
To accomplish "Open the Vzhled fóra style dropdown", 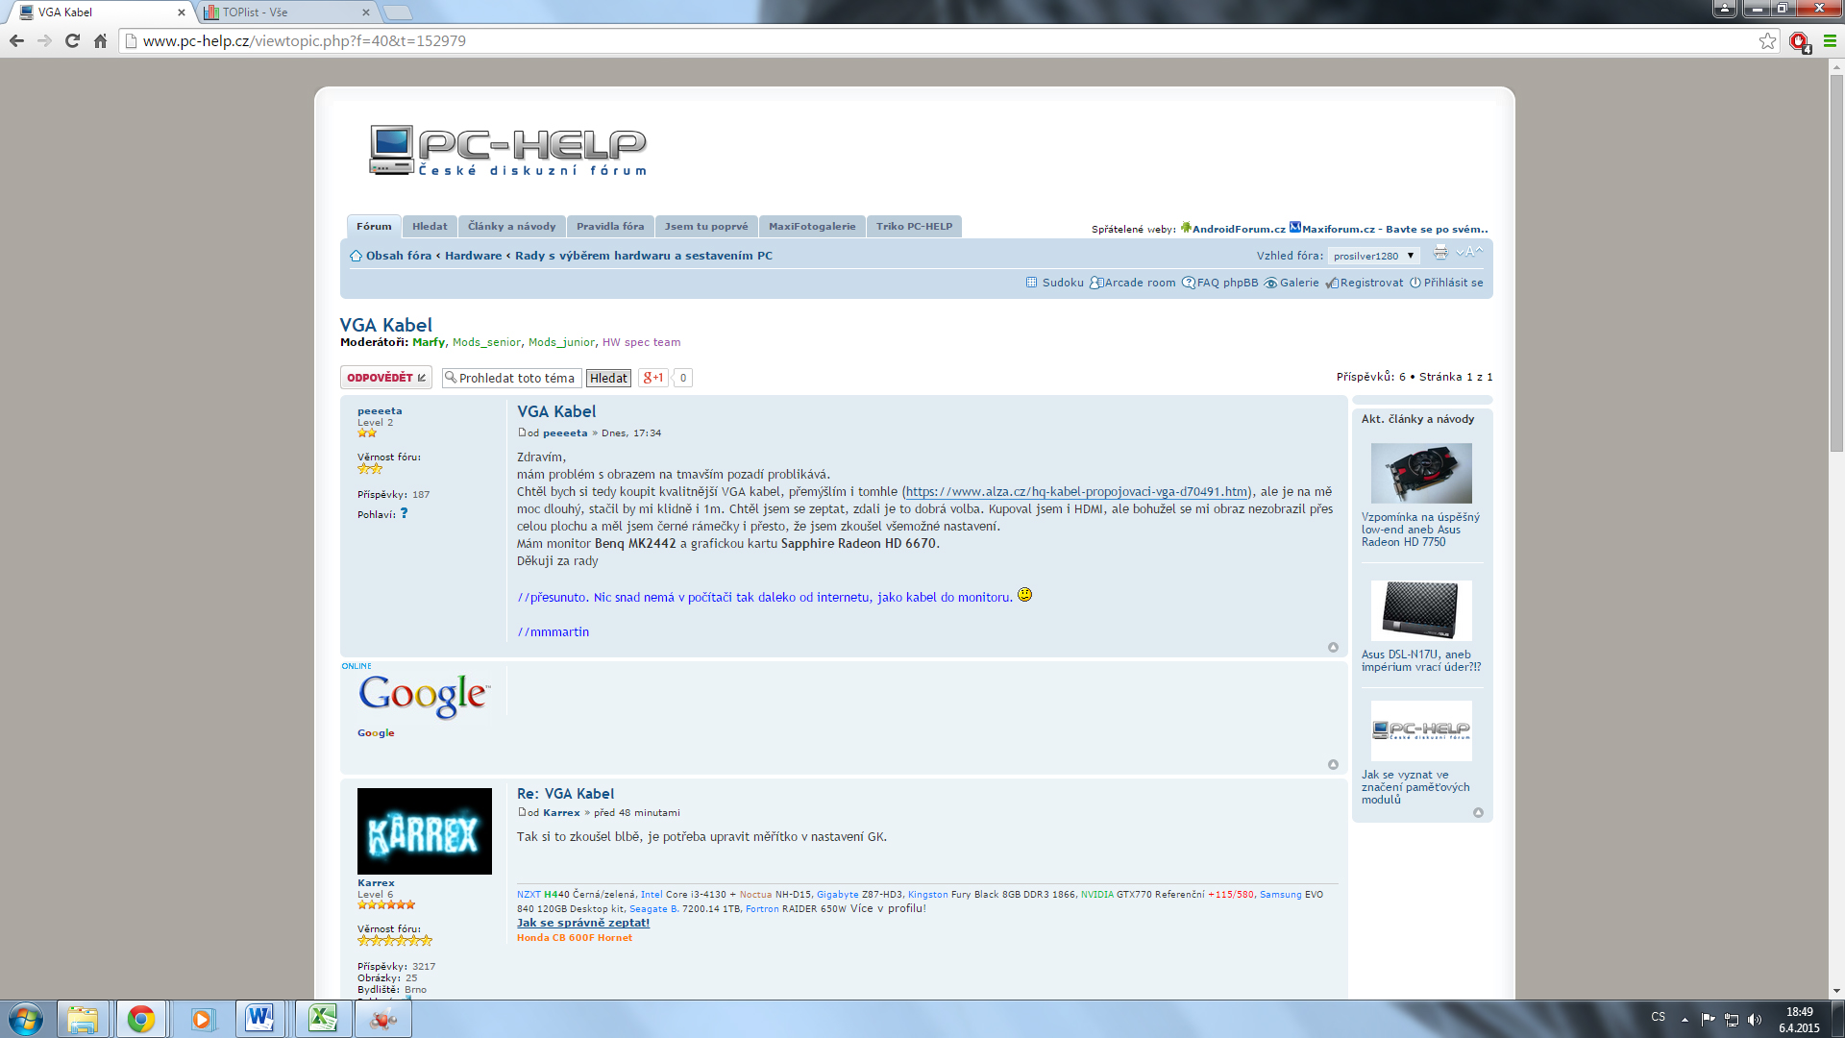I will (1373, 256).
